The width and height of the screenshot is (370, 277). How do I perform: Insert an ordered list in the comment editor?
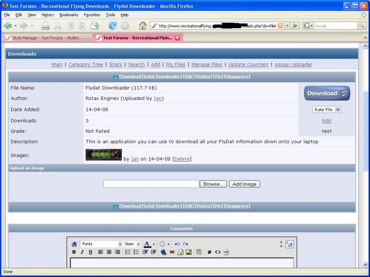128,252
